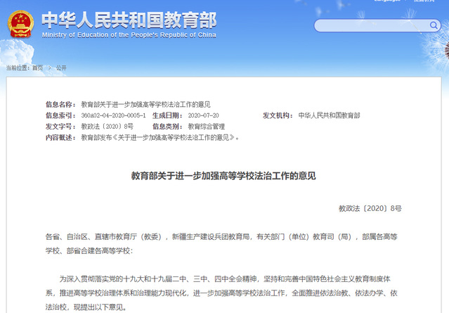449x313 pixels.
Task: Click the magnifier search icon
Action: 432,26
